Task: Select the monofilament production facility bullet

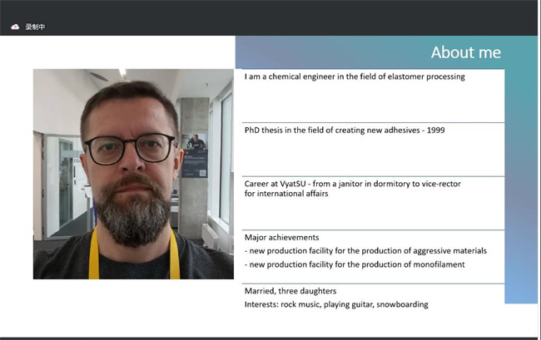Action: coord(355,264)
